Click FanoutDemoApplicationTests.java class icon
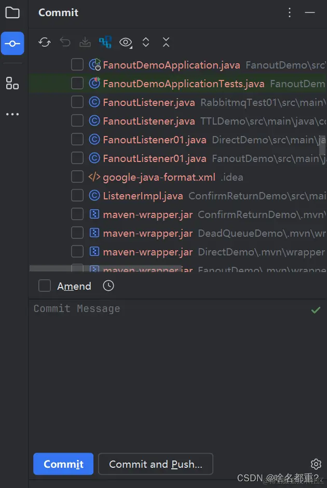Screen dimensions: 327x488 94,83
